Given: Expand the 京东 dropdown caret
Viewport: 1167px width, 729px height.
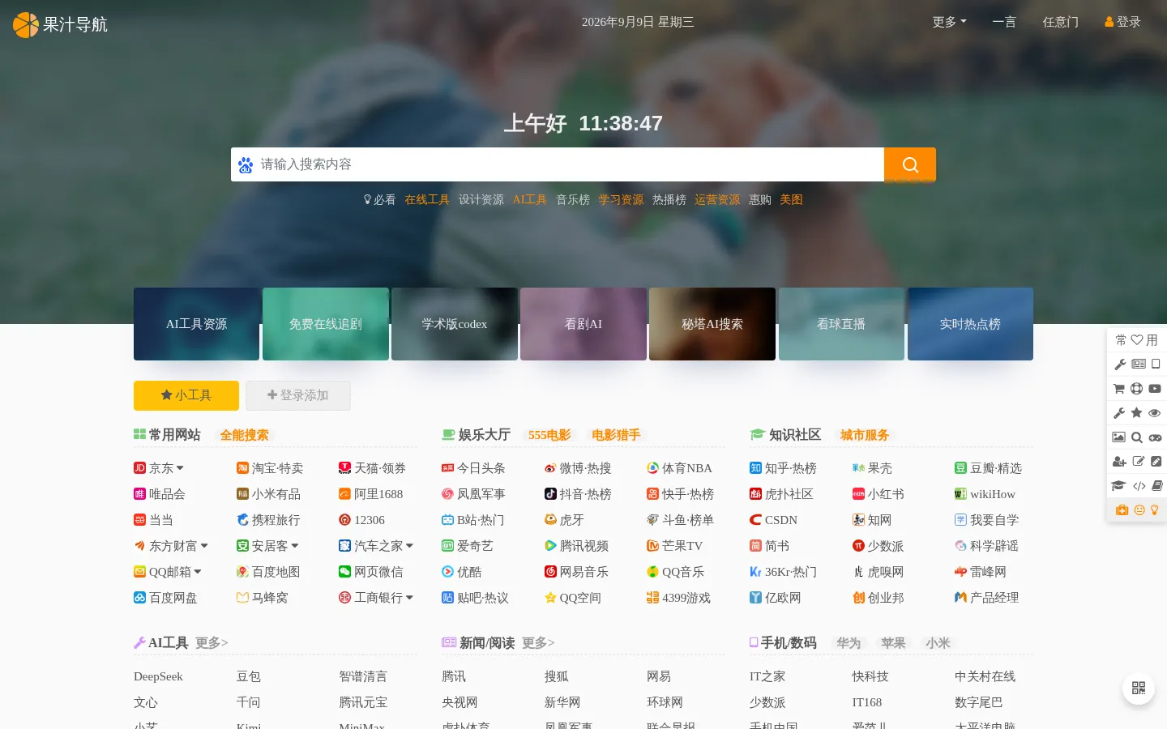Looking at the screenshot, I should (x=180, y=468).
